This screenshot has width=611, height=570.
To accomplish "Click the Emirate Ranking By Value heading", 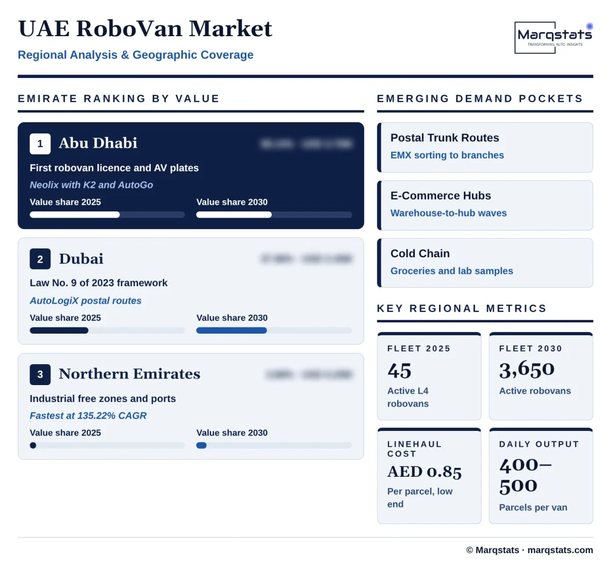I will 119,99.
